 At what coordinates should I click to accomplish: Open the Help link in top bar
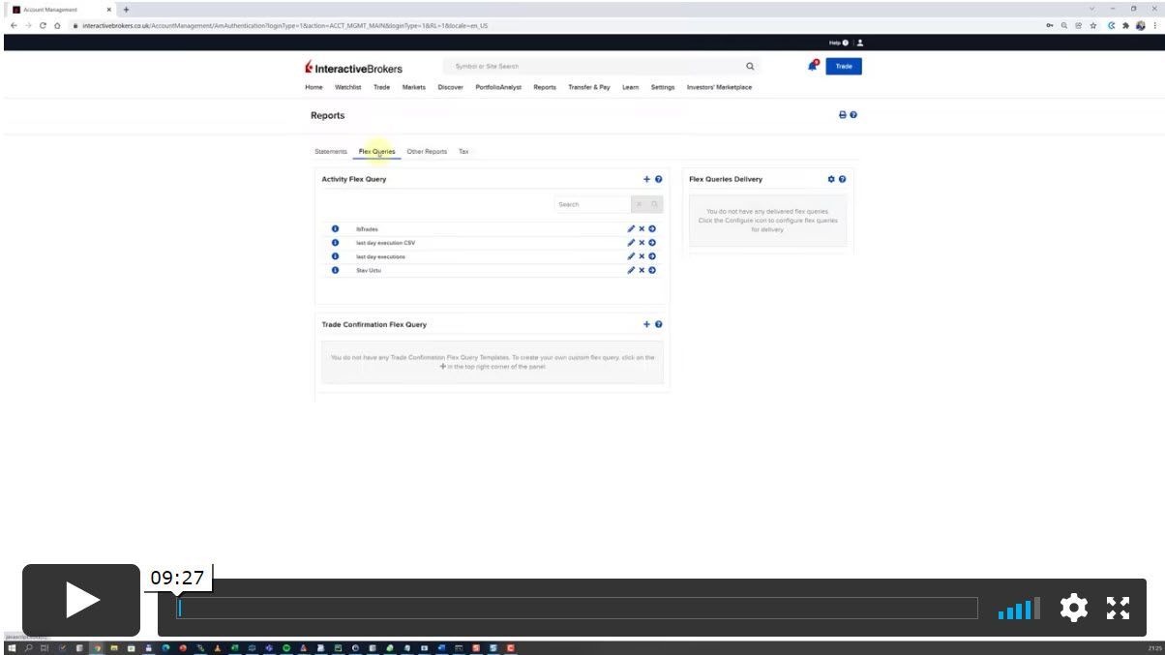[838, 43]
